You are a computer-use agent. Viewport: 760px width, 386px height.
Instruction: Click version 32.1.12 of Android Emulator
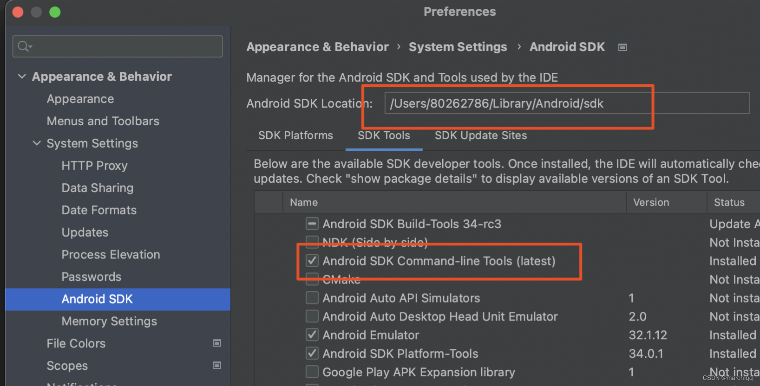click(648, 335)
